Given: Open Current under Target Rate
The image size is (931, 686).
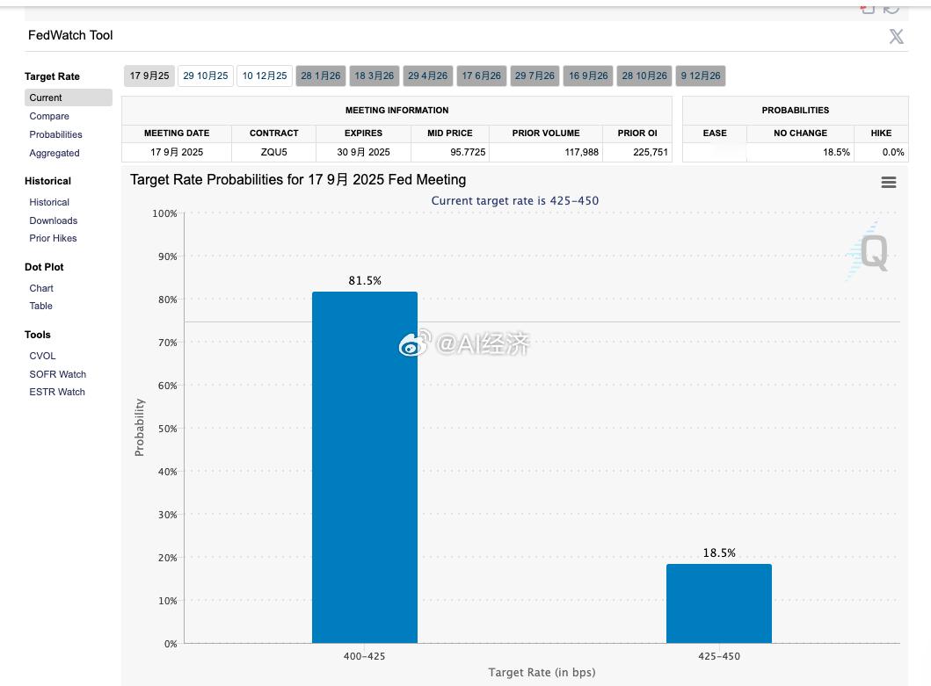Looking at the screenshot, I should pos(69,97).
